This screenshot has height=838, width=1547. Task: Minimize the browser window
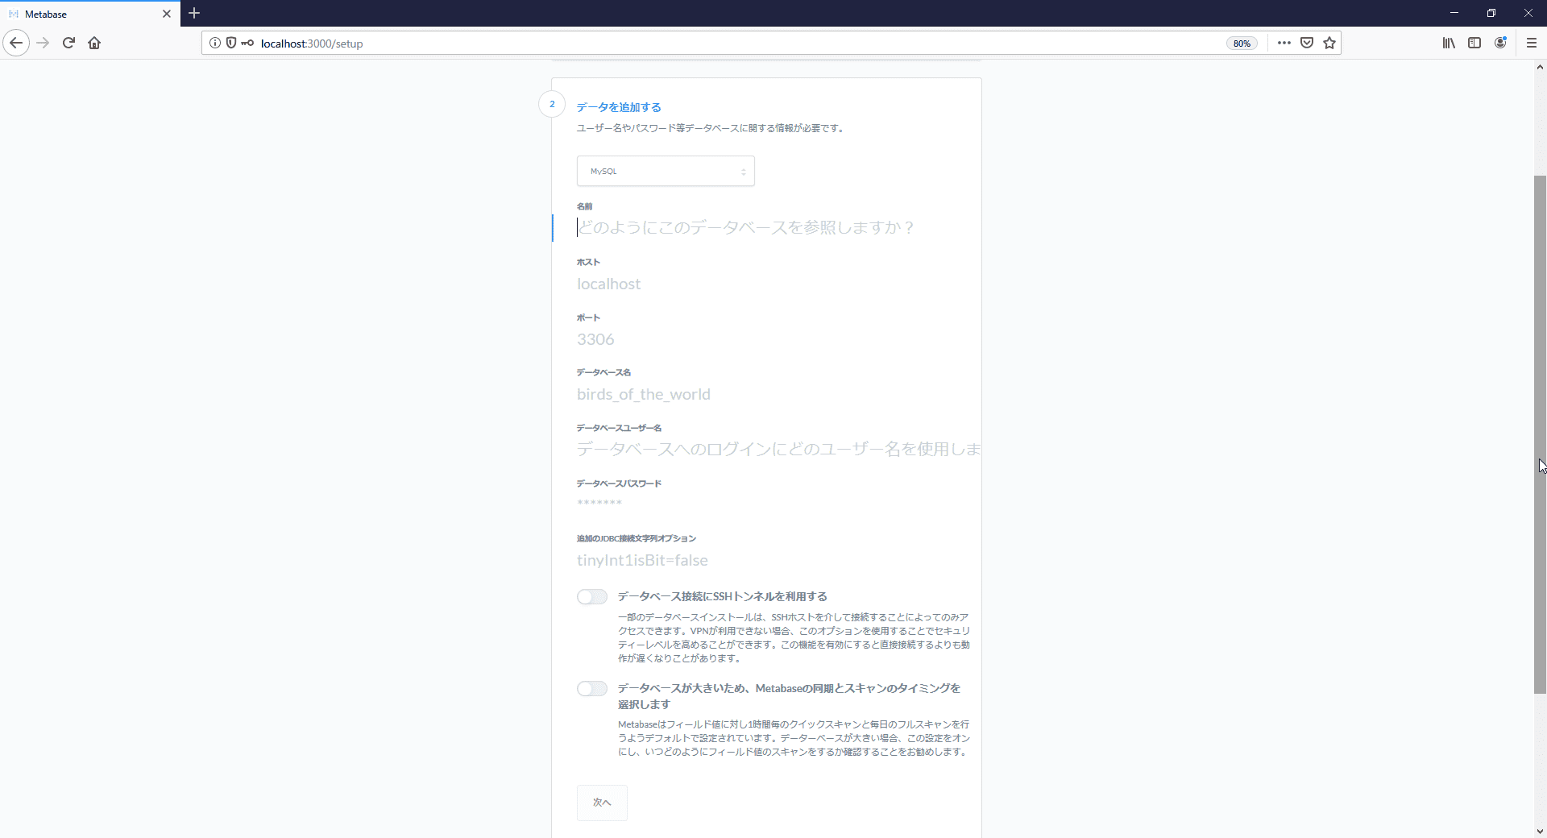coord(1454,13)
